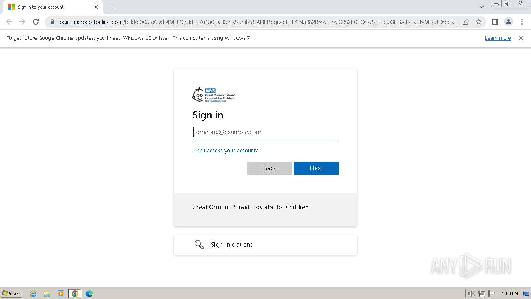Click 'Great Ormond Street Hospital for Children' banner text
Viewport: 531px width, 299px height.
[x=251, y=207]
